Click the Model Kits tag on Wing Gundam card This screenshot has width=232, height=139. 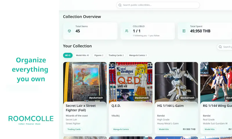[209, 129]
